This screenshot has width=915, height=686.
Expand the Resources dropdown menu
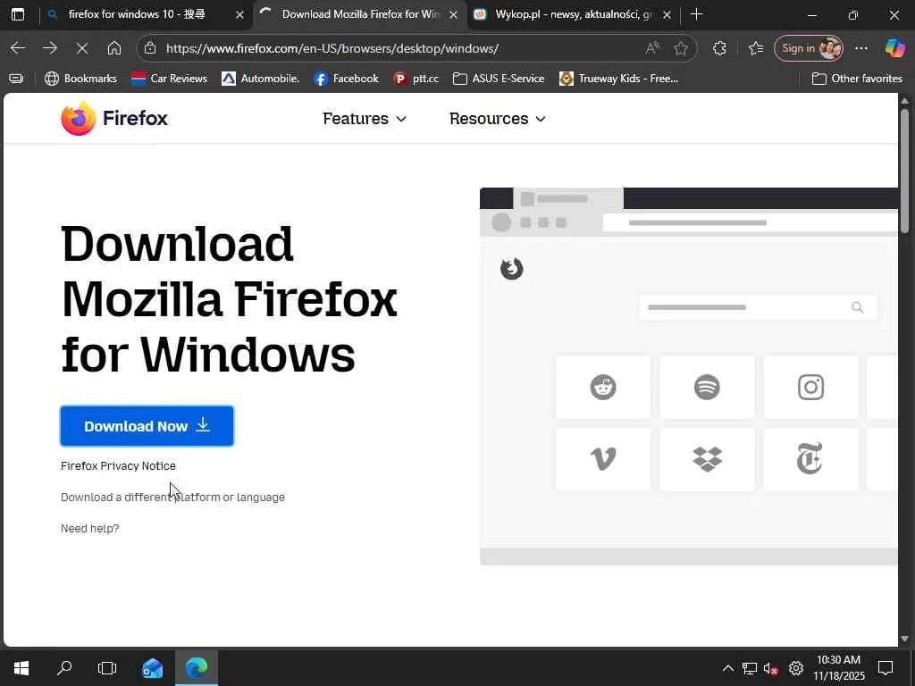[x=498, y=119]
